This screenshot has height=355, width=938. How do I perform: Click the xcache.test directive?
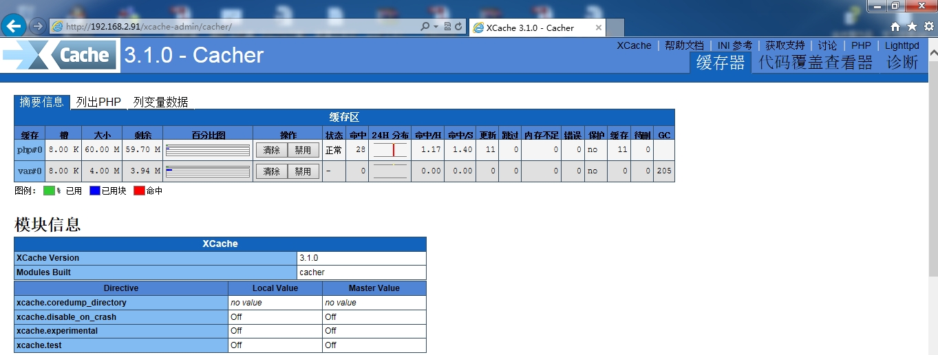(39, 345)
